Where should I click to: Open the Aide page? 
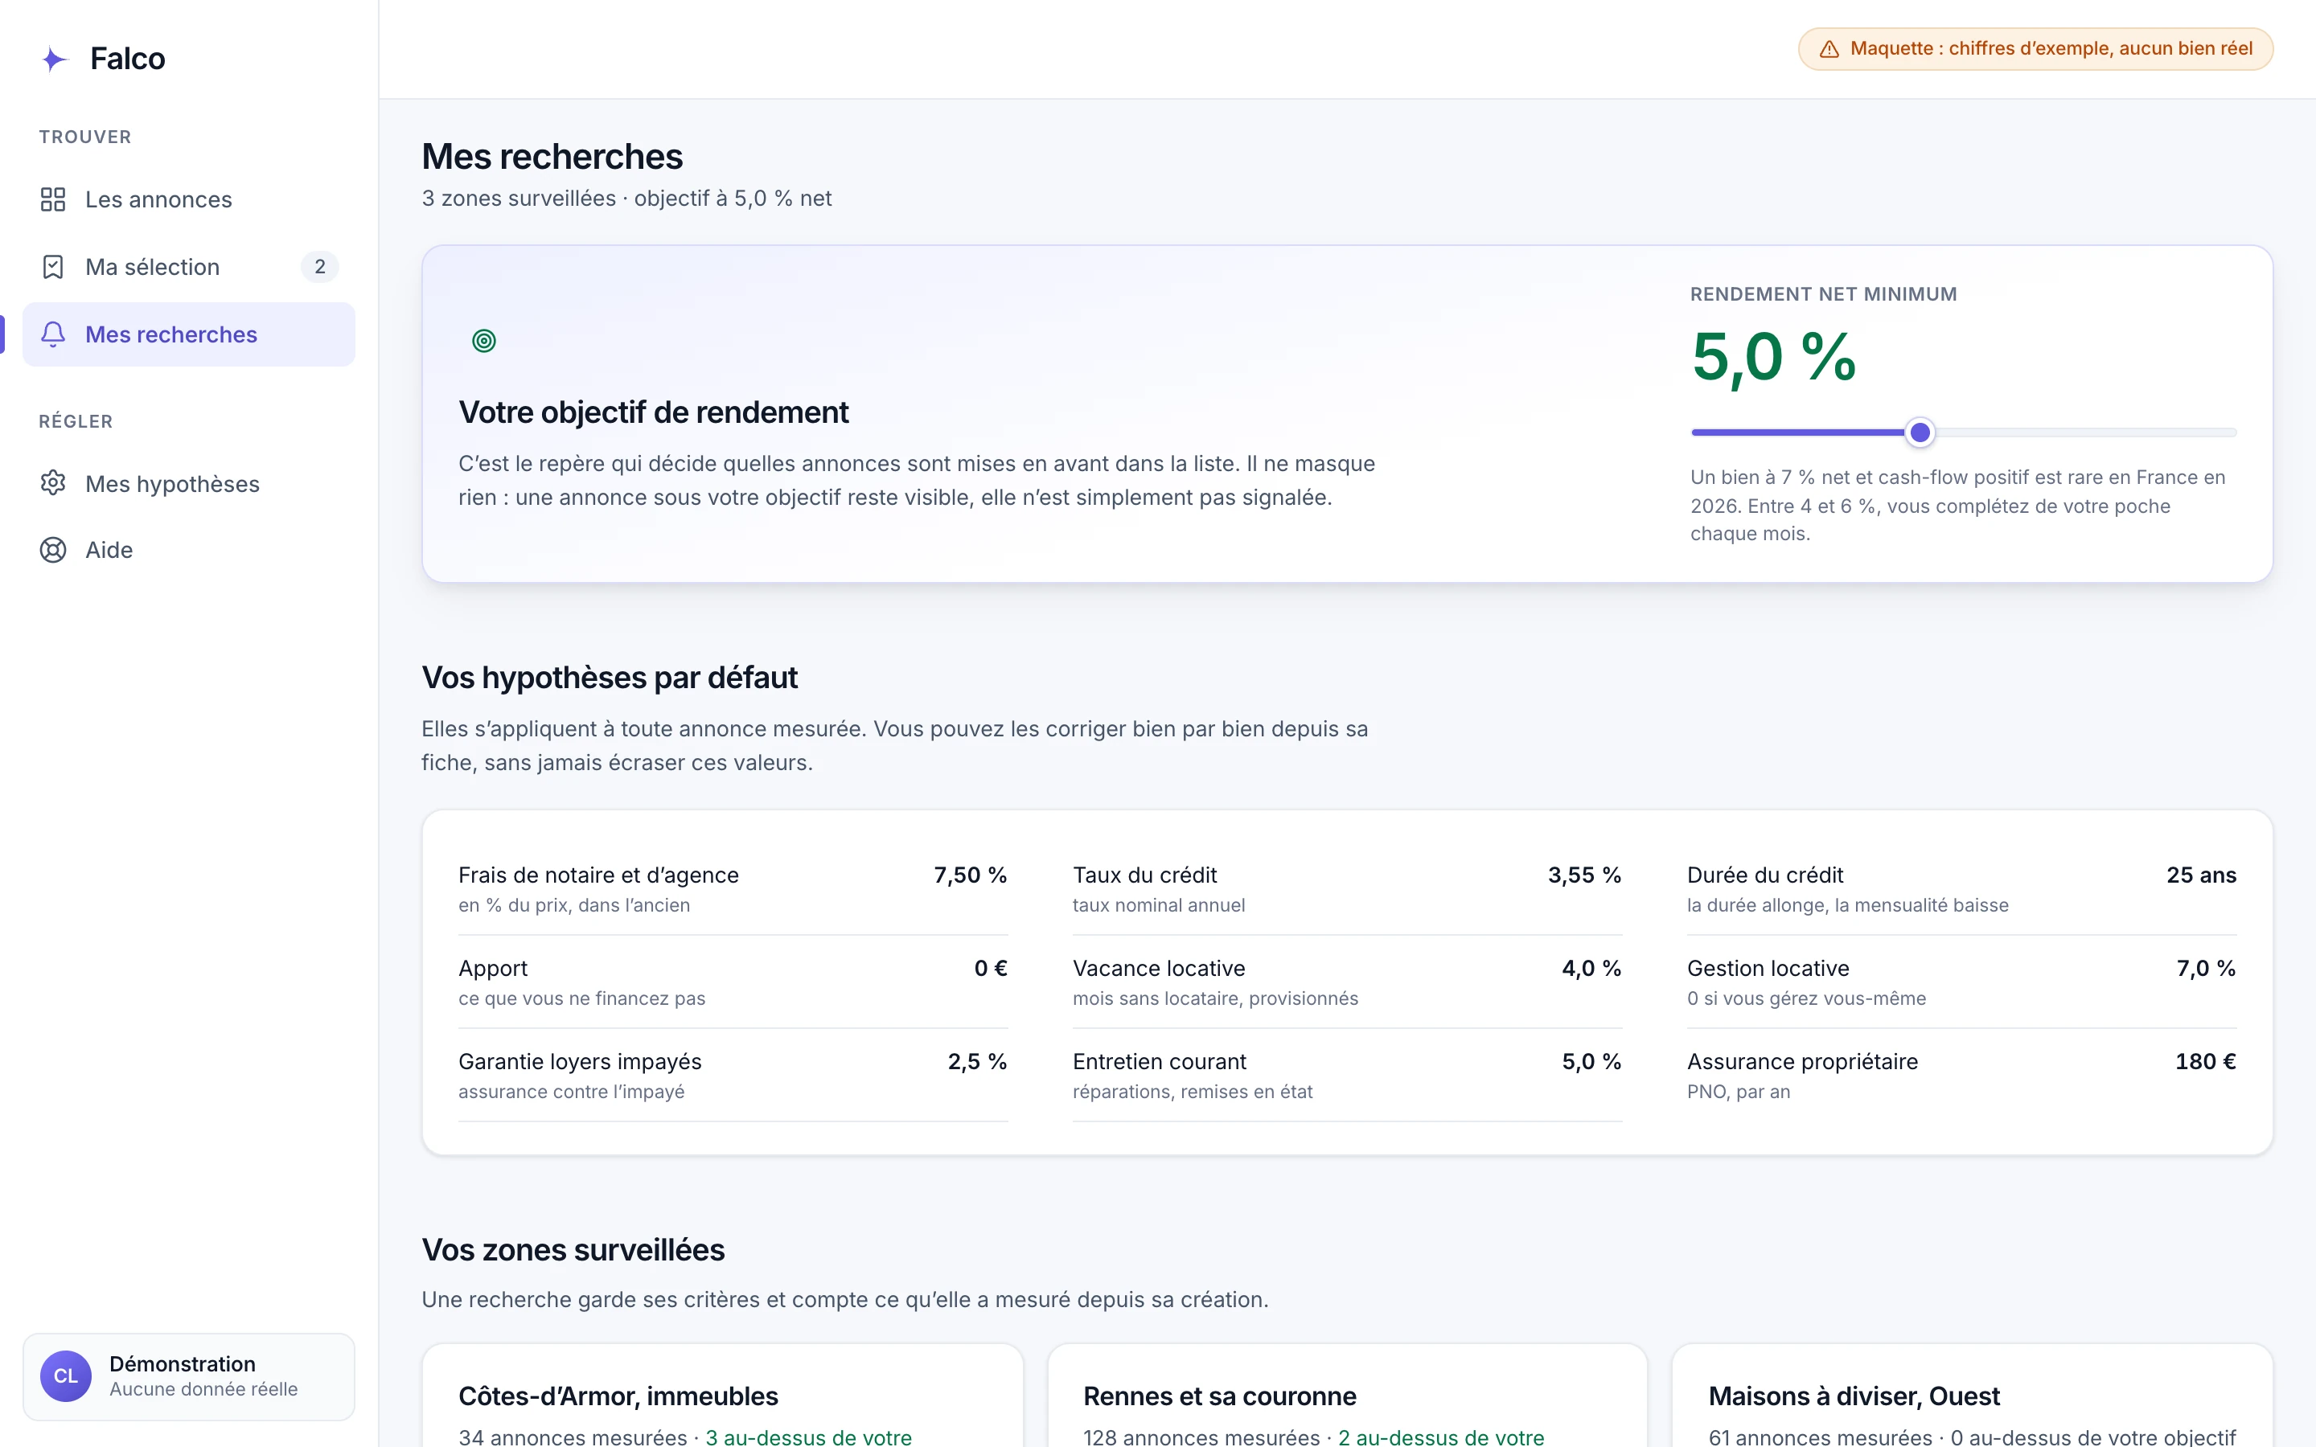(188, 551)
